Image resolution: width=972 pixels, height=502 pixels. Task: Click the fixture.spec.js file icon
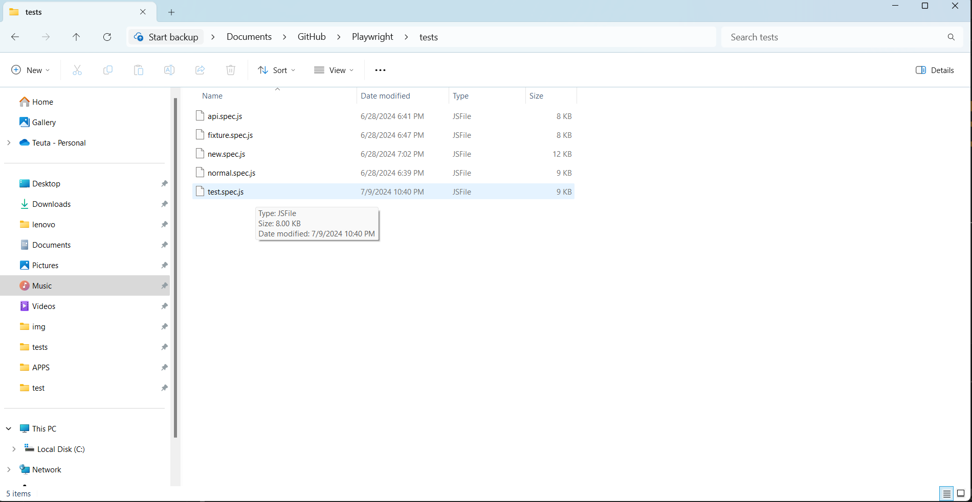200,135
